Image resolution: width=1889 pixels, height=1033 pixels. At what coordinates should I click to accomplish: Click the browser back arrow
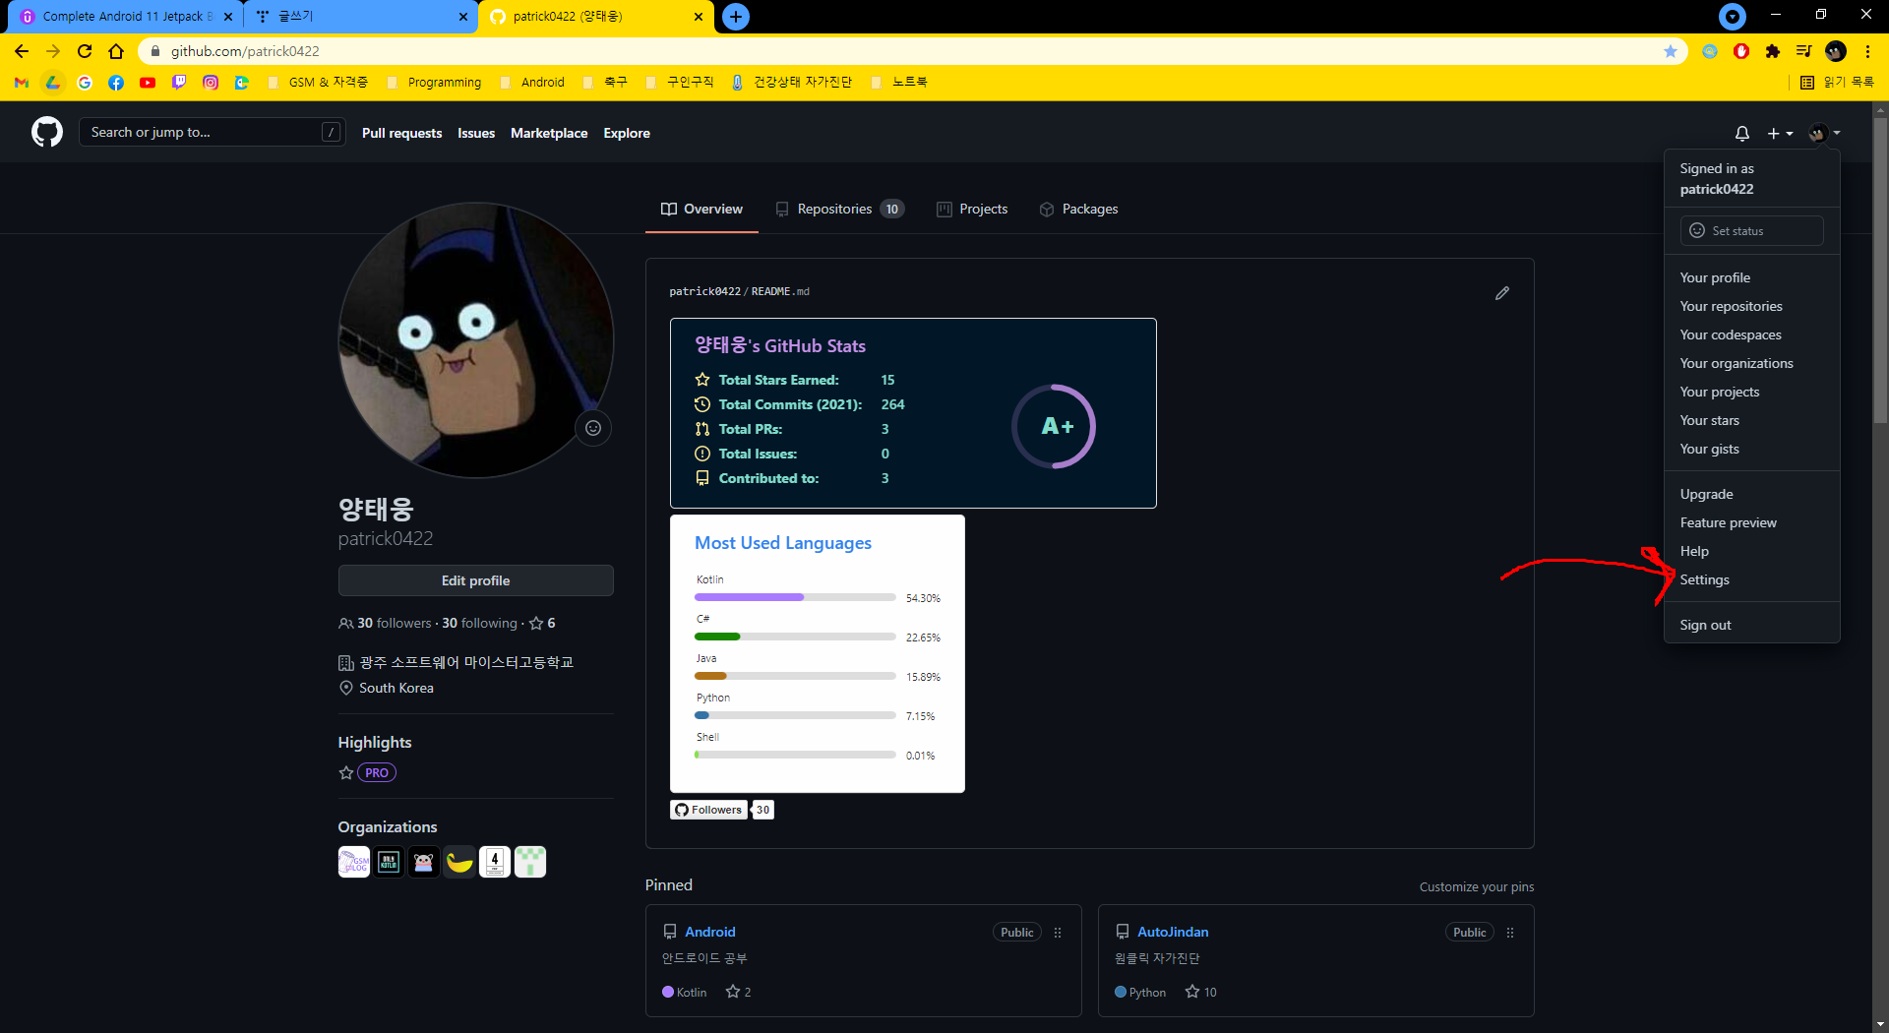coord(22,51)
